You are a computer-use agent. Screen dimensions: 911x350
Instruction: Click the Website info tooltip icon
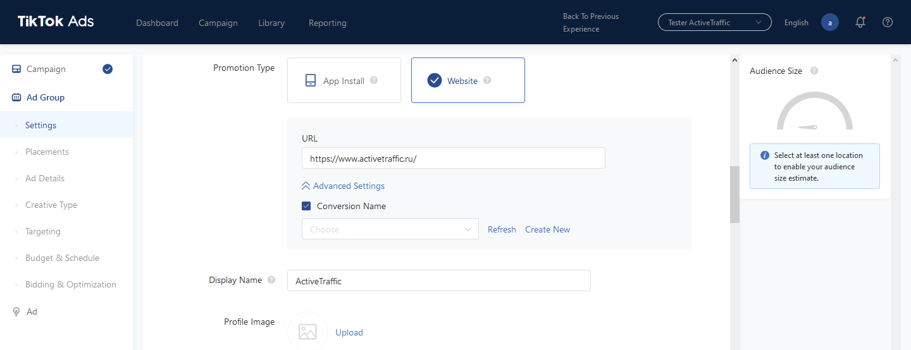[x=487, y=80]
